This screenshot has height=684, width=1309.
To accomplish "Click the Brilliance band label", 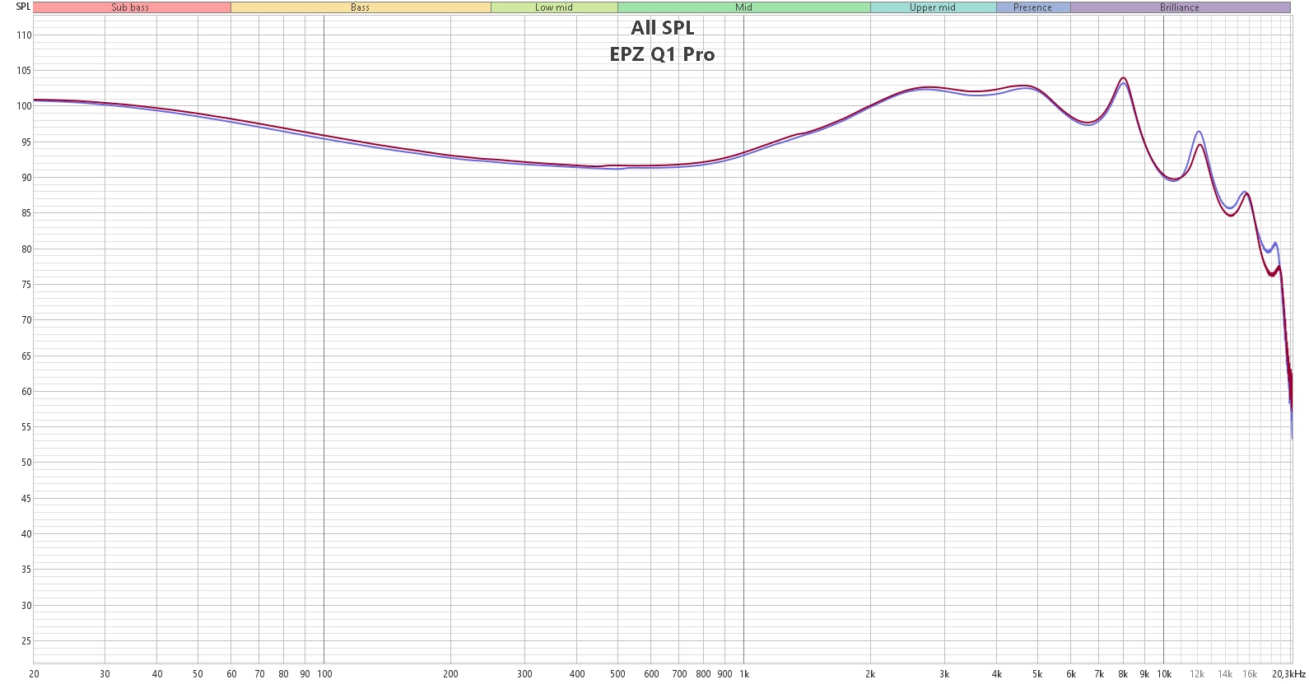I will point(1180,7).
